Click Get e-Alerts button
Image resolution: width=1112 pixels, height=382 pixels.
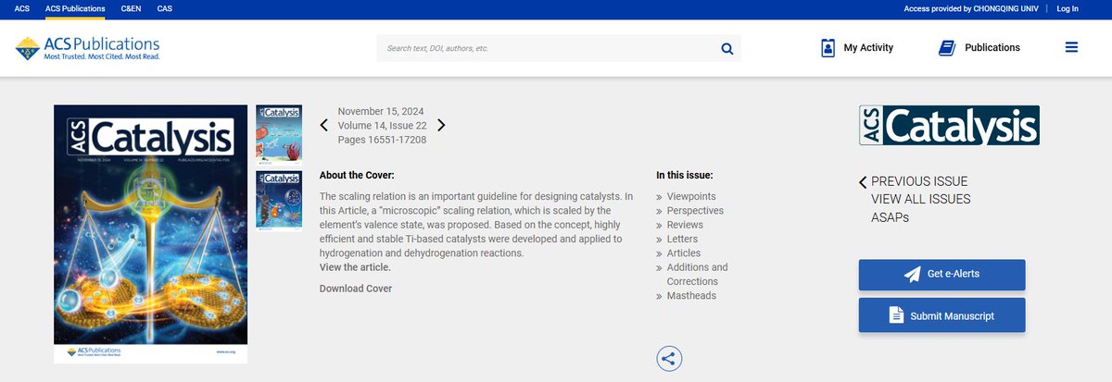[941, 275]
